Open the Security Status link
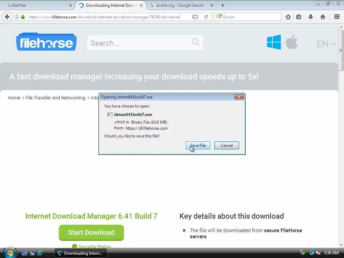Viewport: 344px width, 258px height. [94, 247]
